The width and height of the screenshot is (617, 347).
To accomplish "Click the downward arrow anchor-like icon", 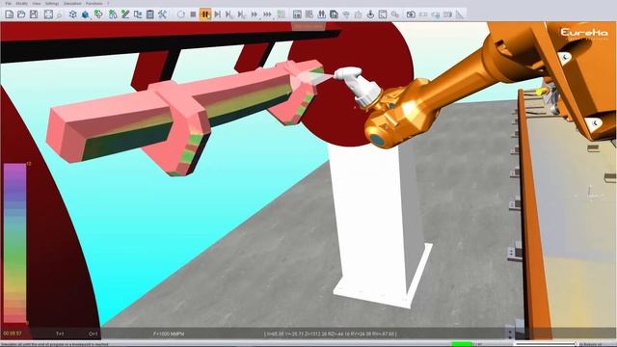I will [x=370, y=14].
